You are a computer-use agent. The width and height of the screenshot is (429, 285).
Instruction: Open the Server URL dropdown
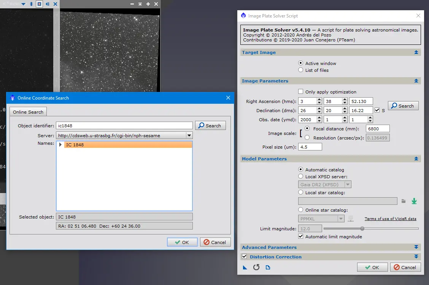(x=189, y=136)
